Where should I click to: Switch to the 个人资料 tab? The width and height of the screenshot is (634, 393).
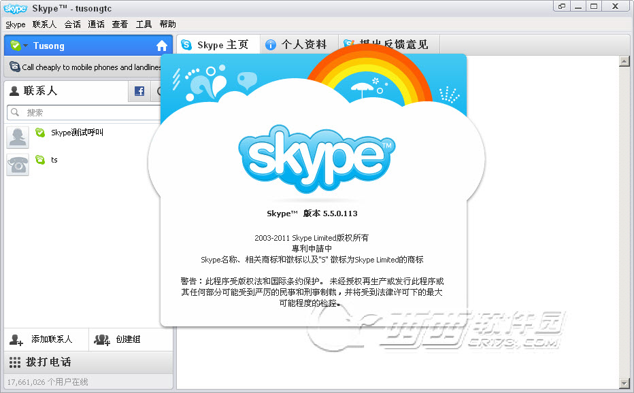299,44
